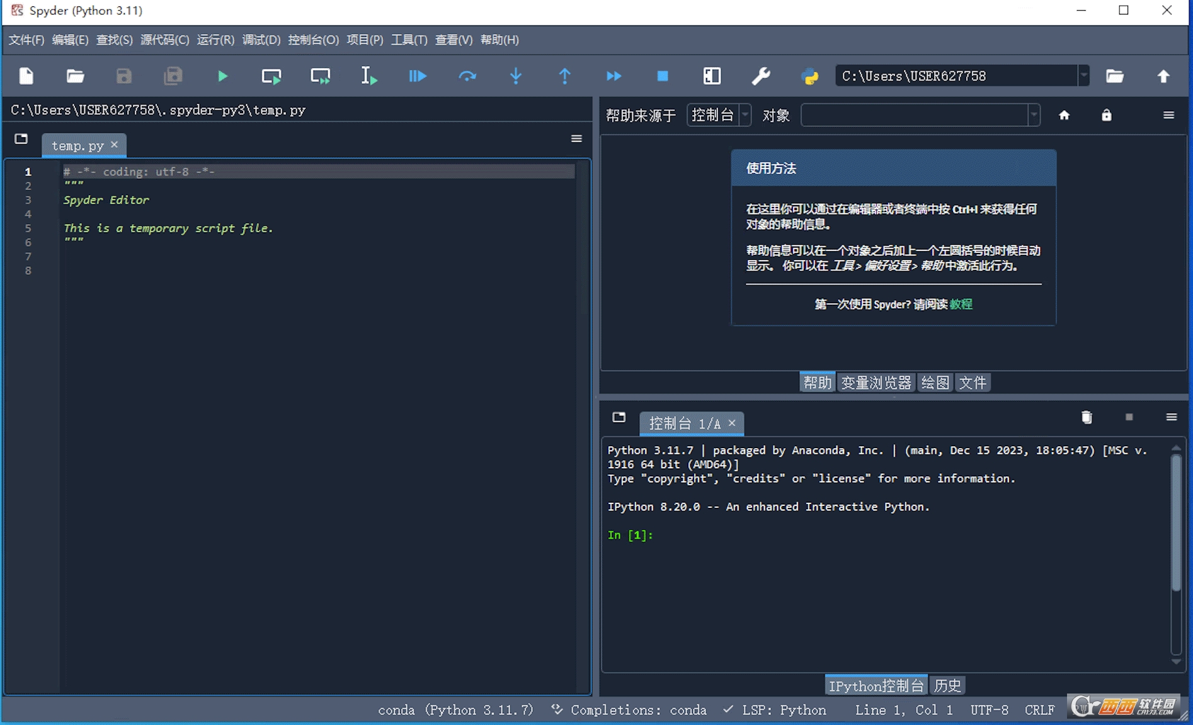The width and height of the screenshot is (1193, 725).
Task: Open the 运行(R) menu
Action: 215,40
